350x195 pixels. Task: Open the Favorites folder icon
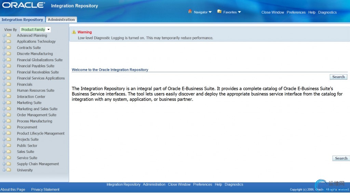click(x=219, y=11)
